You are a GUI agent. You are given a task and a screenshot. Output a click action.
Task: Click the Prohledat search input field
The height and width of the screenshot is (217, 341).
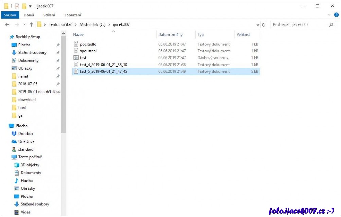coord(299,24)
